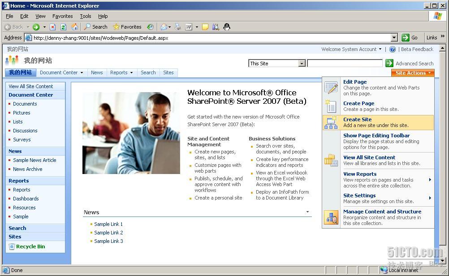Screen dimensions: 449x276
Task: Open the Tools menu
Action: click(85, 16)
